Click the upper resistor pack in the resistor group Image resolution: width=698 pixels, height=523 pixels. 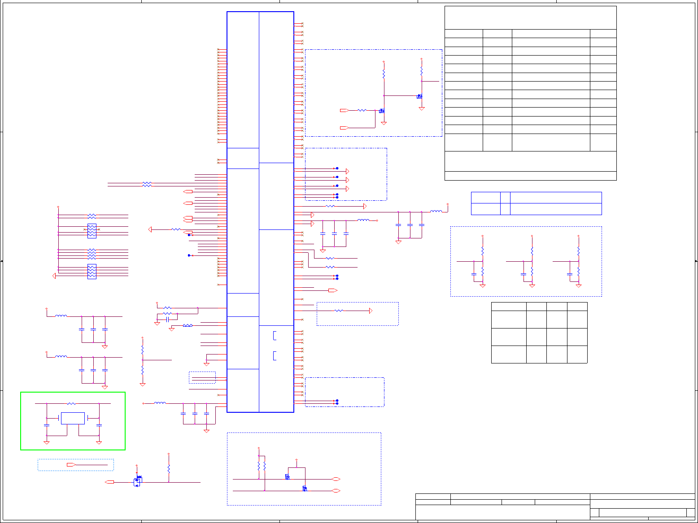(92, 231)
